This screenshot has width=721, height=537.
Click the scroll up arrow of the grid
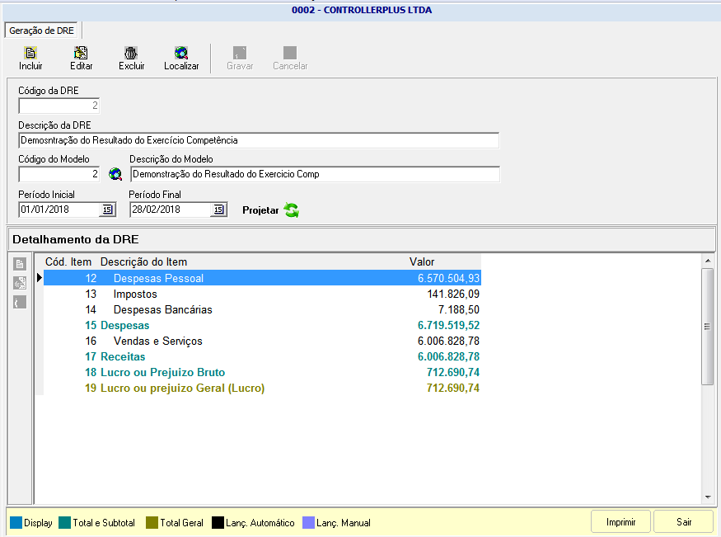point(708,261)
